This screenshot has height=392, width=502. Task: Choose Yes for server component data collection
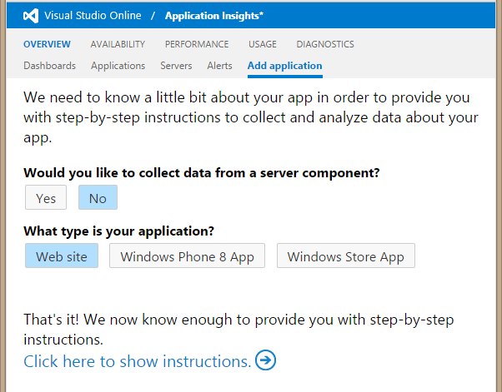point(46,198)
